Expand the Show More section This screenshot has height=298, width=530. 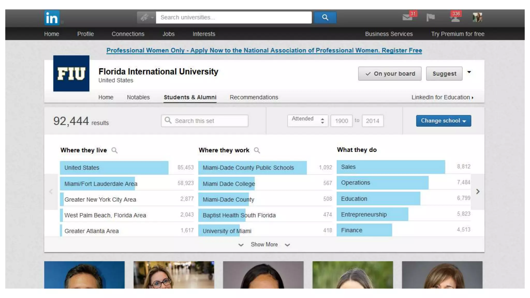coord(264,244)
